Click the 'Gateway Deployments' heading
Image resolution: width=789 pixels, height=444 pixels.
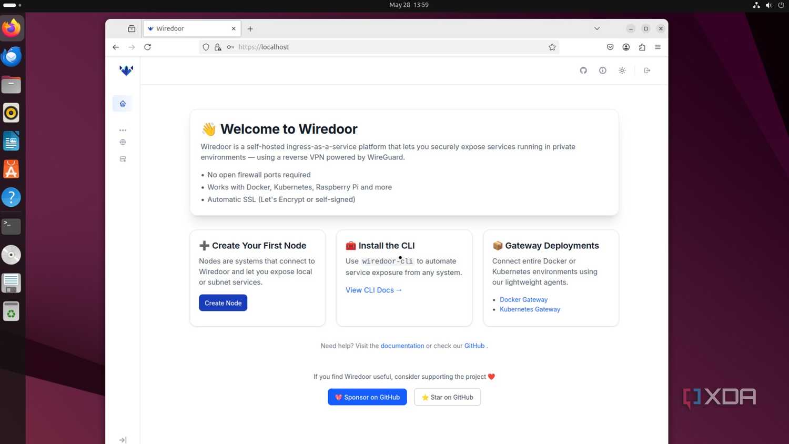(x=552, y=246)
